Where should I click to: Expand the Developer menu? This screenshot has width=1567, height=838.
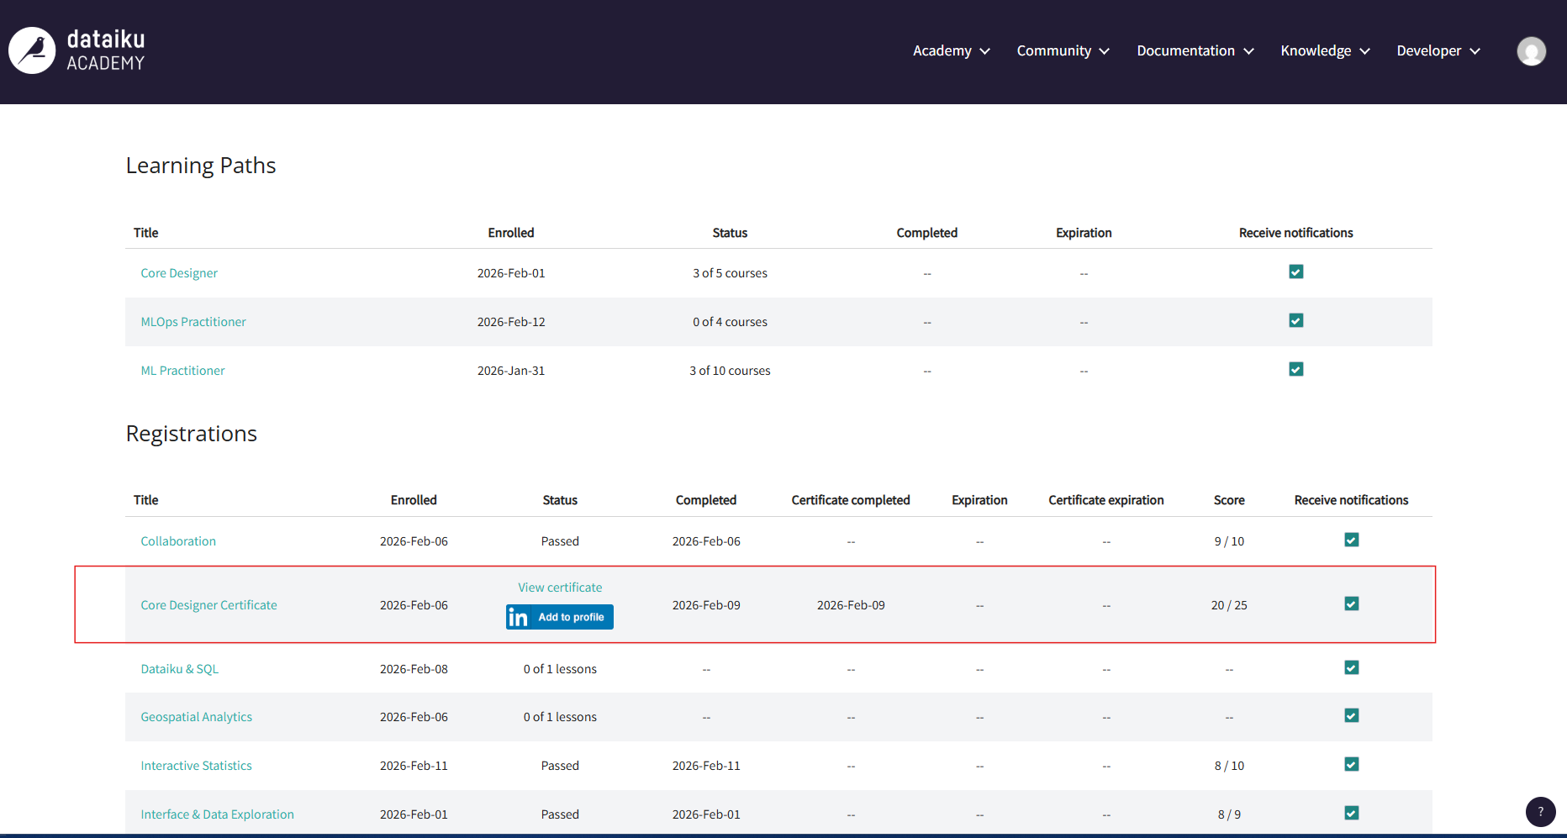(1438, 51)
